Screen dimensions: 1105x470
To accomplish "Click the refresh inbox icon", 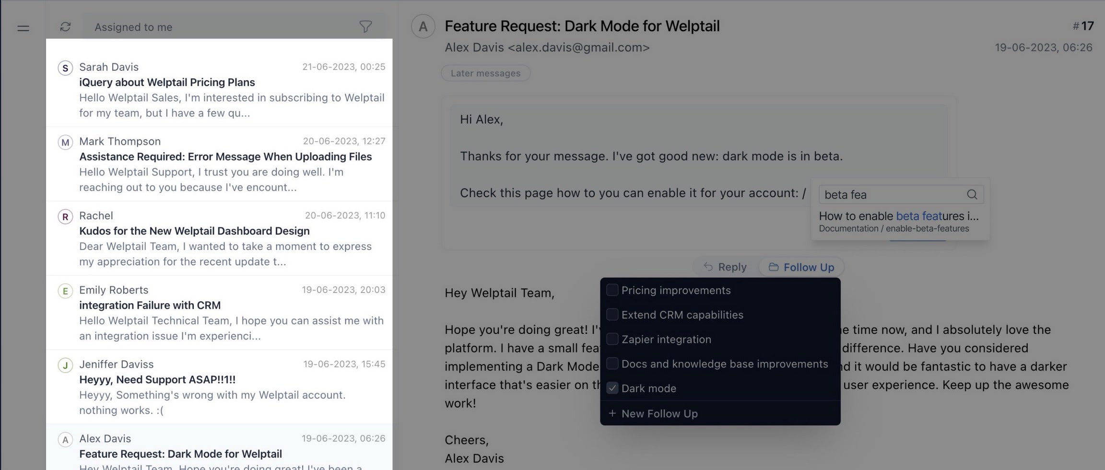I will tap(65, 27).
